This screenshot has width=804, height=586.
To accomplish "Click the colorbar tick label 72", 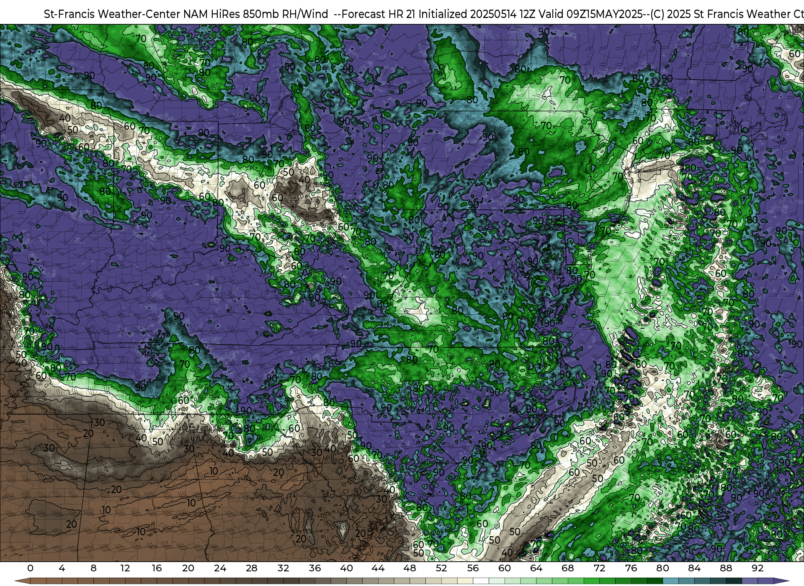I will 599,568.
